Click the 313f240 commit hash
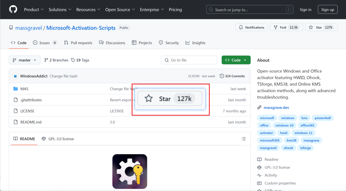 (194, 76)
